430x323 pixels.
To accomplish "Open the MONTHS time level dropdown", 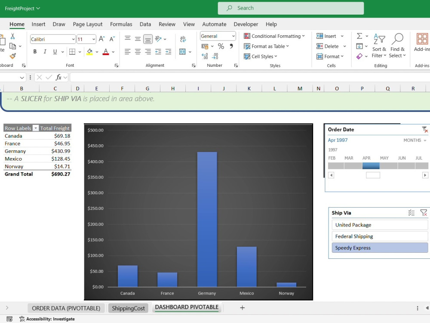I will pos(415,140).
